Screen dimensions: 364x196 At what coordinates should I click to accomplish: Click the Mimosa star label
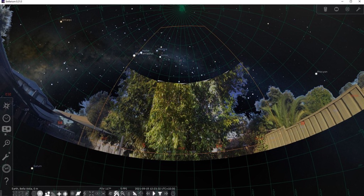point(162,49)
